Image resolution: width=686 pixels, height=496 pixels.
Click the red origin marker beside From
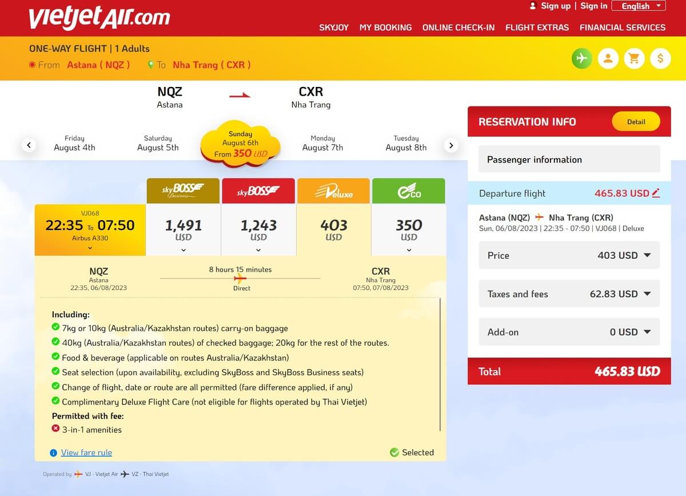[x=32, y=65]
